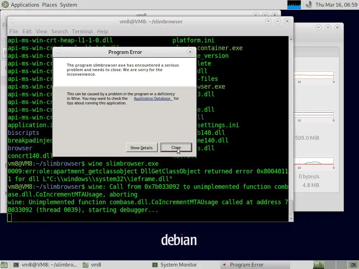
Task: Open the System menu in top panel
Action: [x=68, y=5]
